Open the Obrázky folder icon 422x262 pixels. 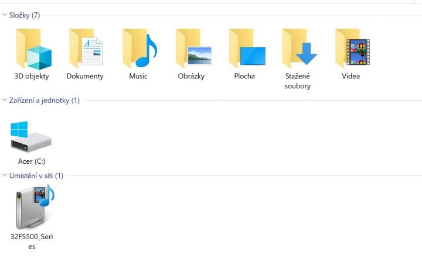point(194,49)
